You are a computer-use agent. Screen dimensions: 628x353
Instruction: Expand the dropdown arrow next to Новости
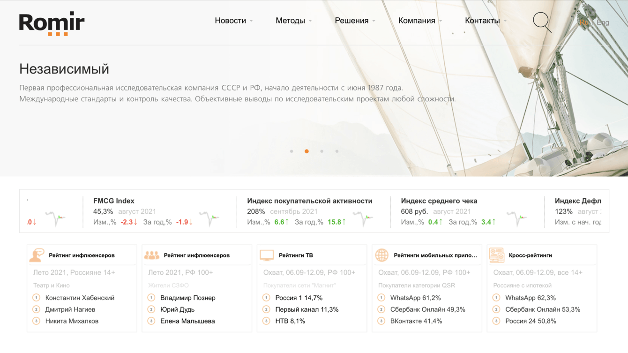(x=251, y=21)
